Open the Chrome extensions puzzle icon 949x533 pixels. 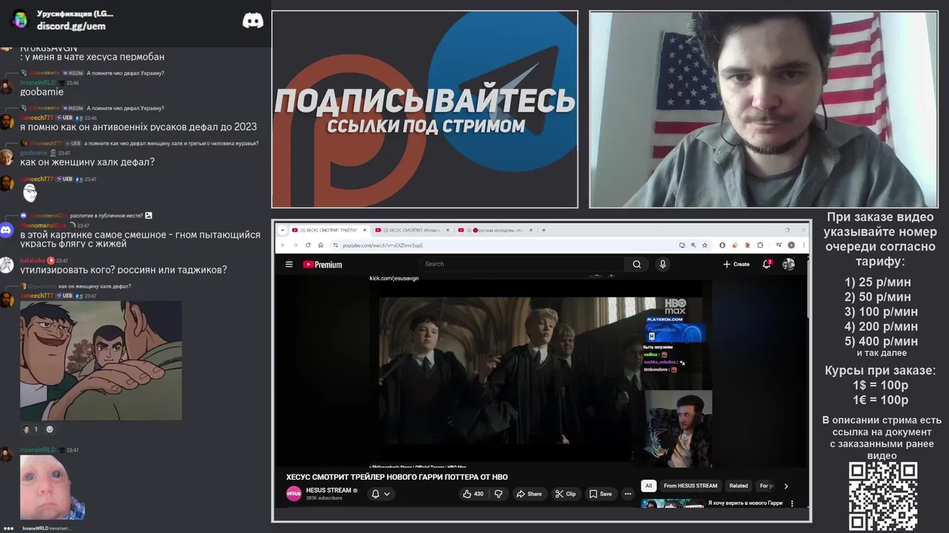click(760, 245)
